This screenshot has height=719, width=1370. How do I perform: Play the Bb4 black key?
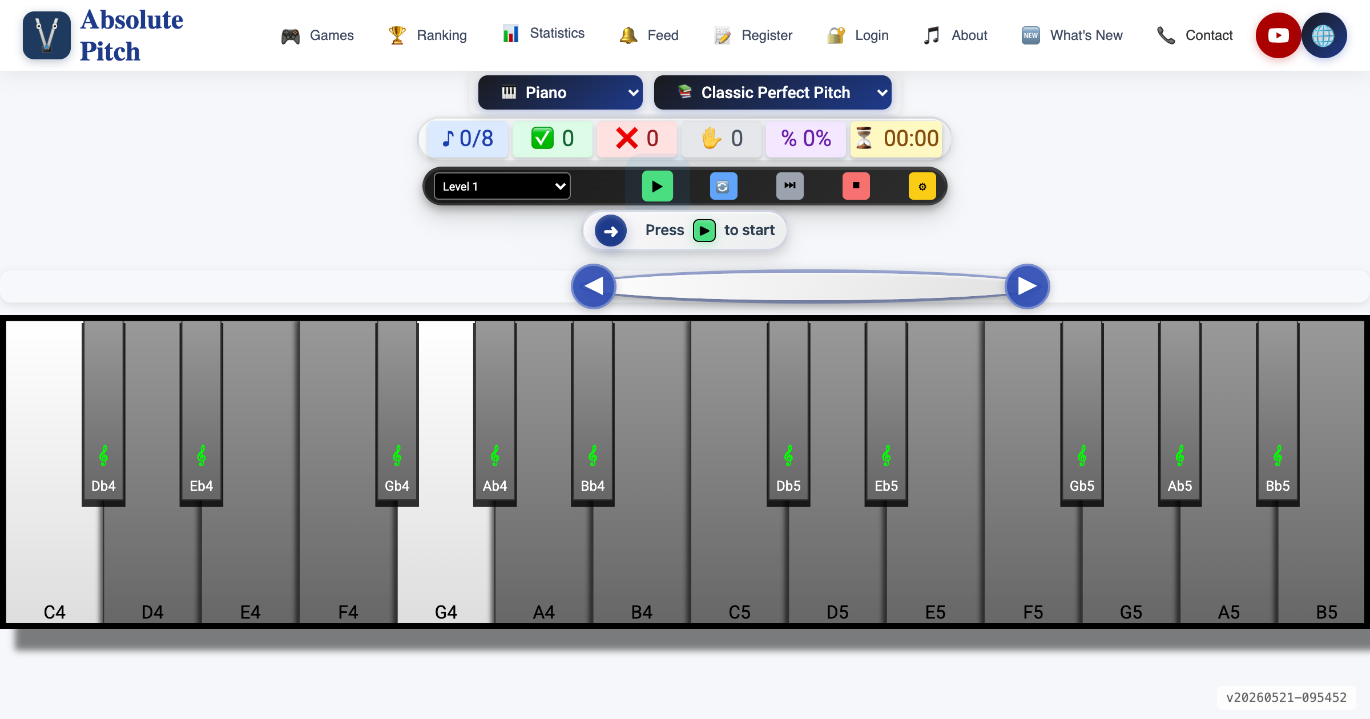593,413
